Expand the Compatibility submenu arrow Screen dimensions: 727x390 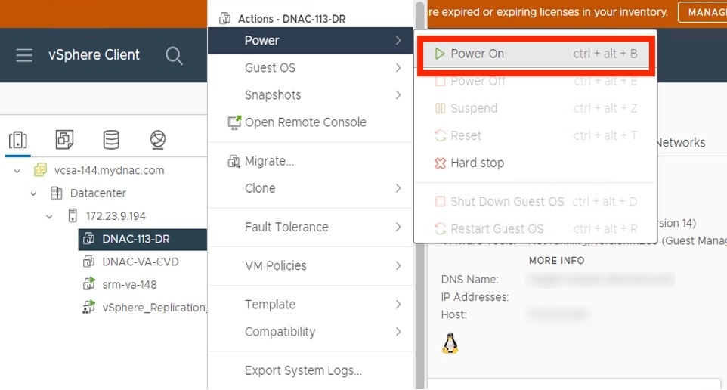[x=398, y=332]
